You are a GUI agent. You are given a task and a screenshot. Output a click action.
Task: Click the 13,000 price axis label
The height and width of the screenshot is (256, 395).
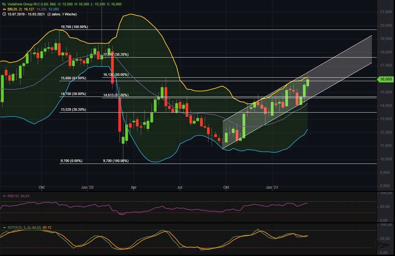[386, 119]
